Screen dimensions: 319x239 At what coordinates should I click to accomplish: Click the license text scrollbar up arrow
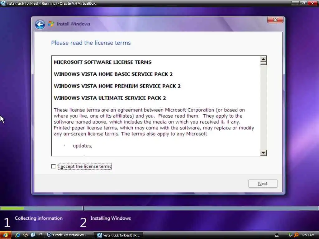point(263,59)
